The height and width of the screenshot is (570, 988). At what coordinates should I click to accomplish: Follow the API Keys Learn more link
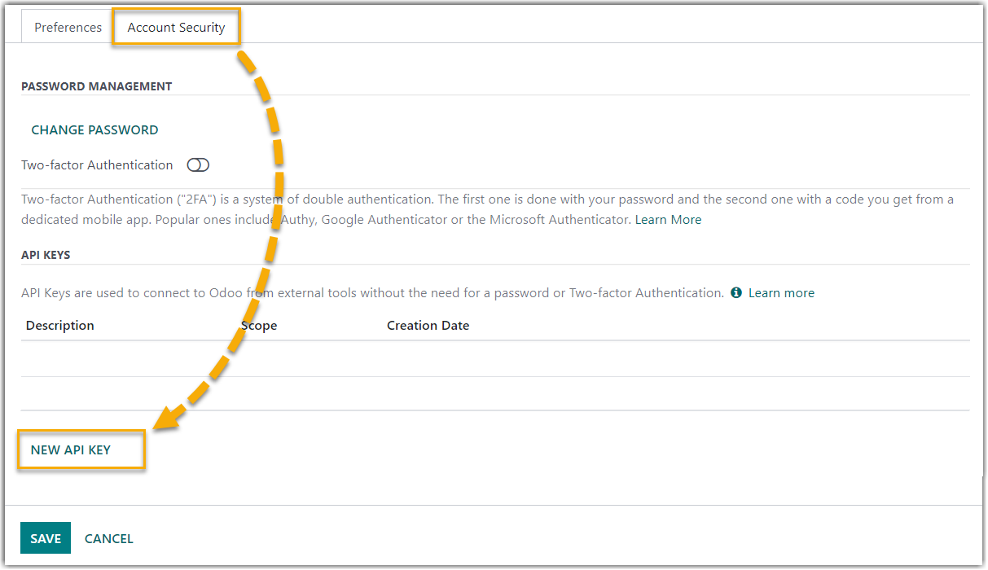click(x=781, y=293)
